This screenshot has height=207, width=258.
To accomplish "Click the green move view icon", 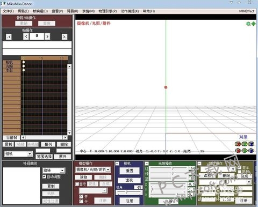I will [x=253, y=24].
